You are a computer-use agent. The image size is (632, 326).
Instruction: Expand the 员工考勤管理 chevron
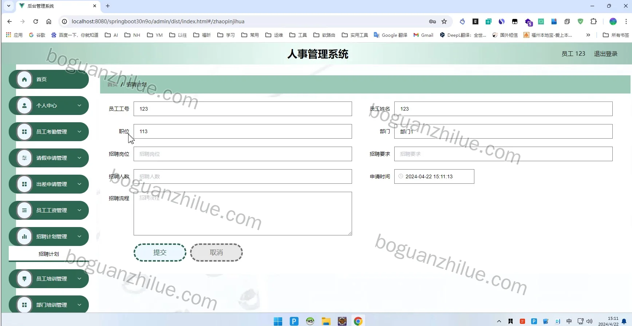79,132
